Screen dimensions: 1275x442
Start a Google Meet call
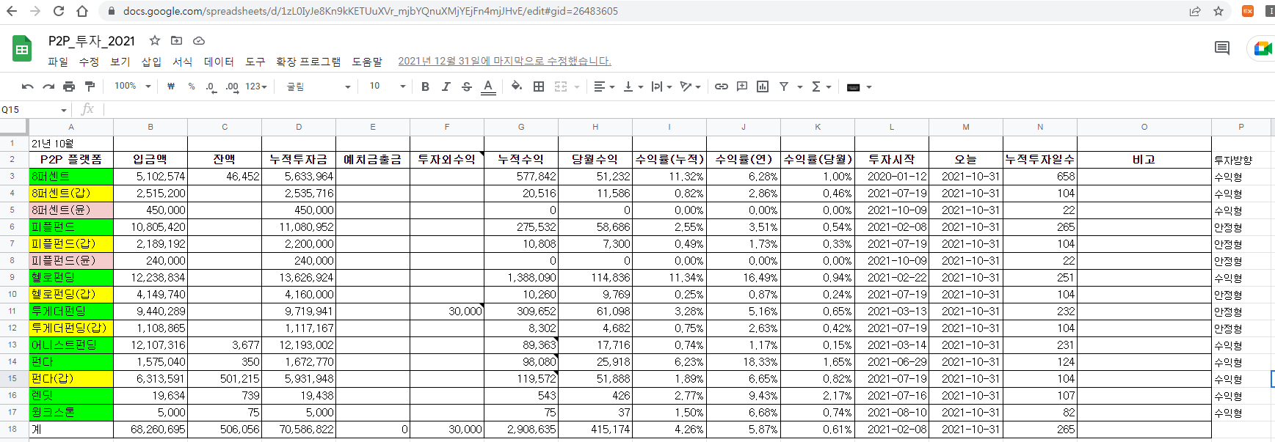1263,48
